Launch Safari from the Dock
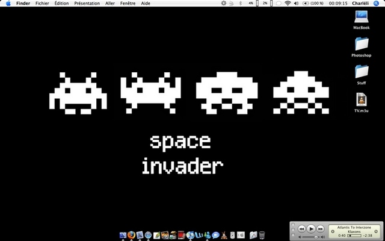Image resolution: width=385 pixels, height=241 pixels. tap(148, 234)
